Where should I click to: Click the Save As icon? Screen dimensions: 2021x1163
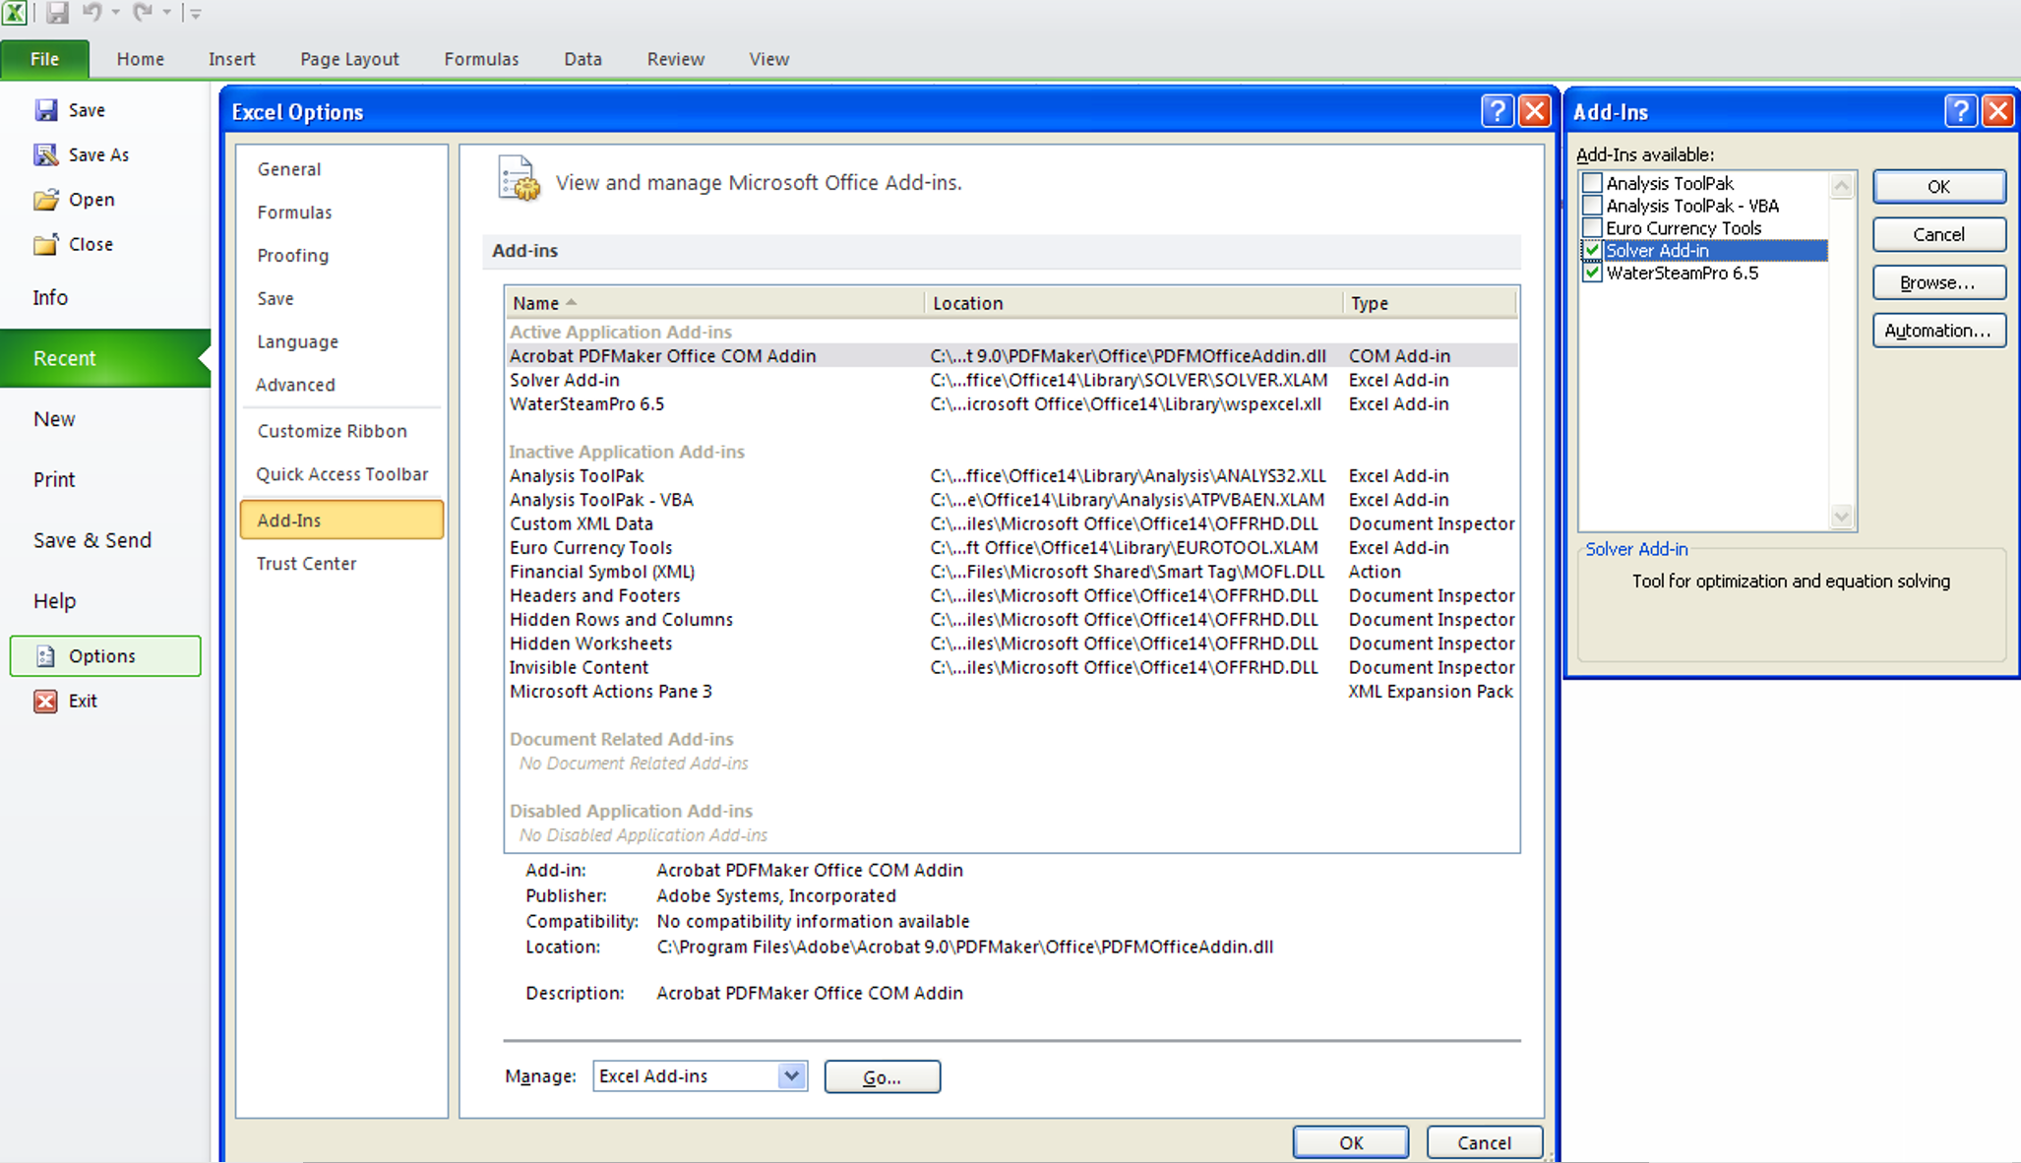pyautogui.click(x=45, y=154)
